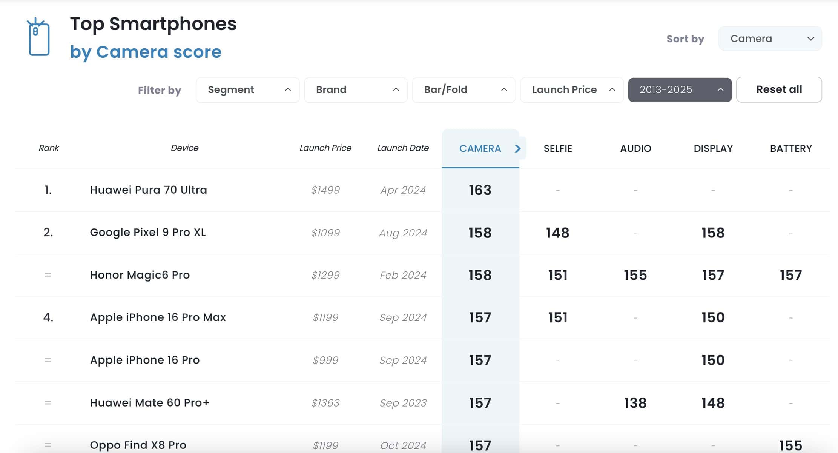The width and height of the screenshot is (838, 453).
Task: Click the Oct 2024 launch date cell
Action: 403,445
